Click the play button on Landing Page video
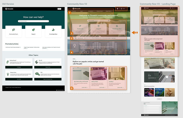 pos(167,77)
